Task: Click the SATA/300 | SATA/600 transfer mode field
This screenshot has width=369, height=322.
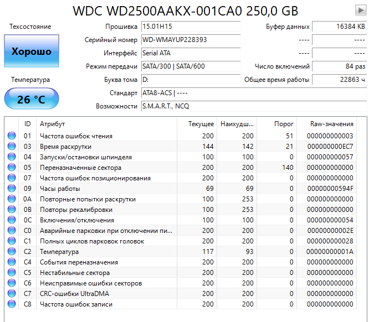Action: [x=191, y=66]
